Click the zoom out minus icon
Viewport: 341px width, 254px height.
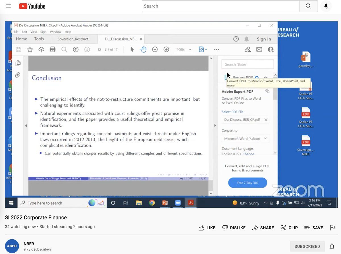(155, 50)
